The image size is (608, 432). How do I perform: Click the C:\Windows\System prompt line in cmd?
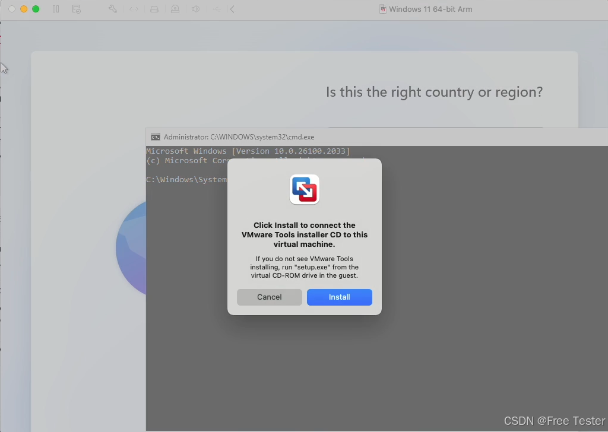pos(186,179)
